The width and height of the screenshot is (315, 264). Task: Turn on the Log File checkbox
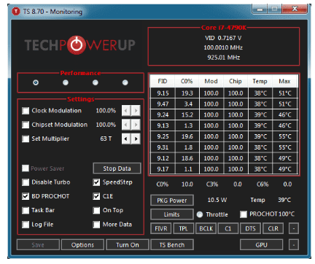click(x=26, y=225)
